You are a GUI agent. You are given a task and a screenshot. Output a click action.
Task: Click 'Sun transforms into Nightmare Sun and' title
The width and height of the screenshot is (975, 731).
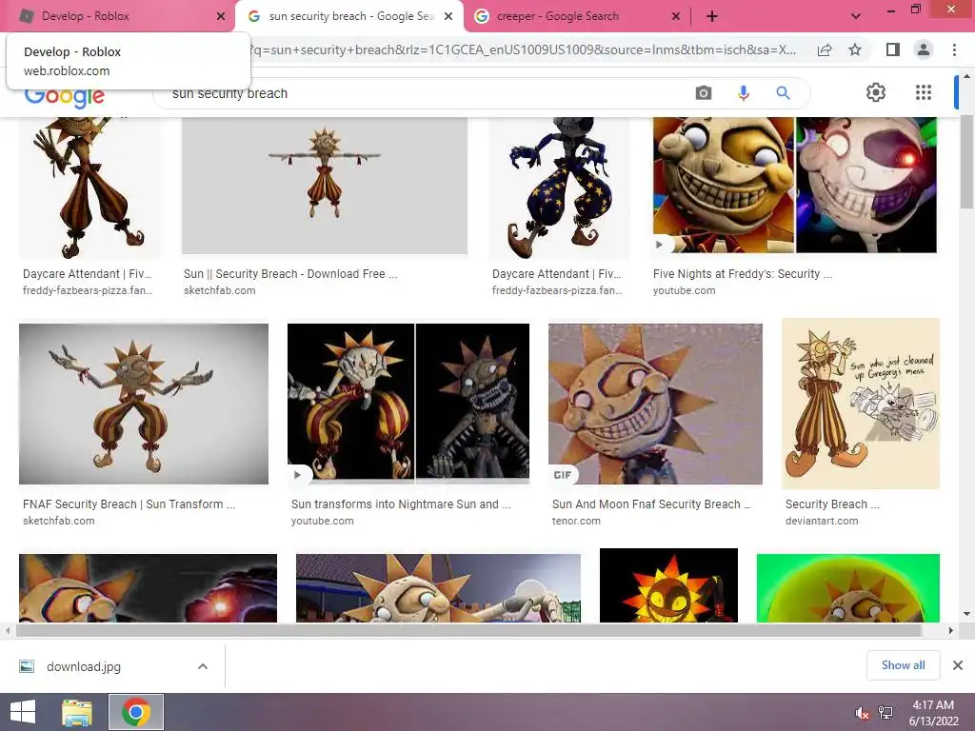tap(401, 504)
